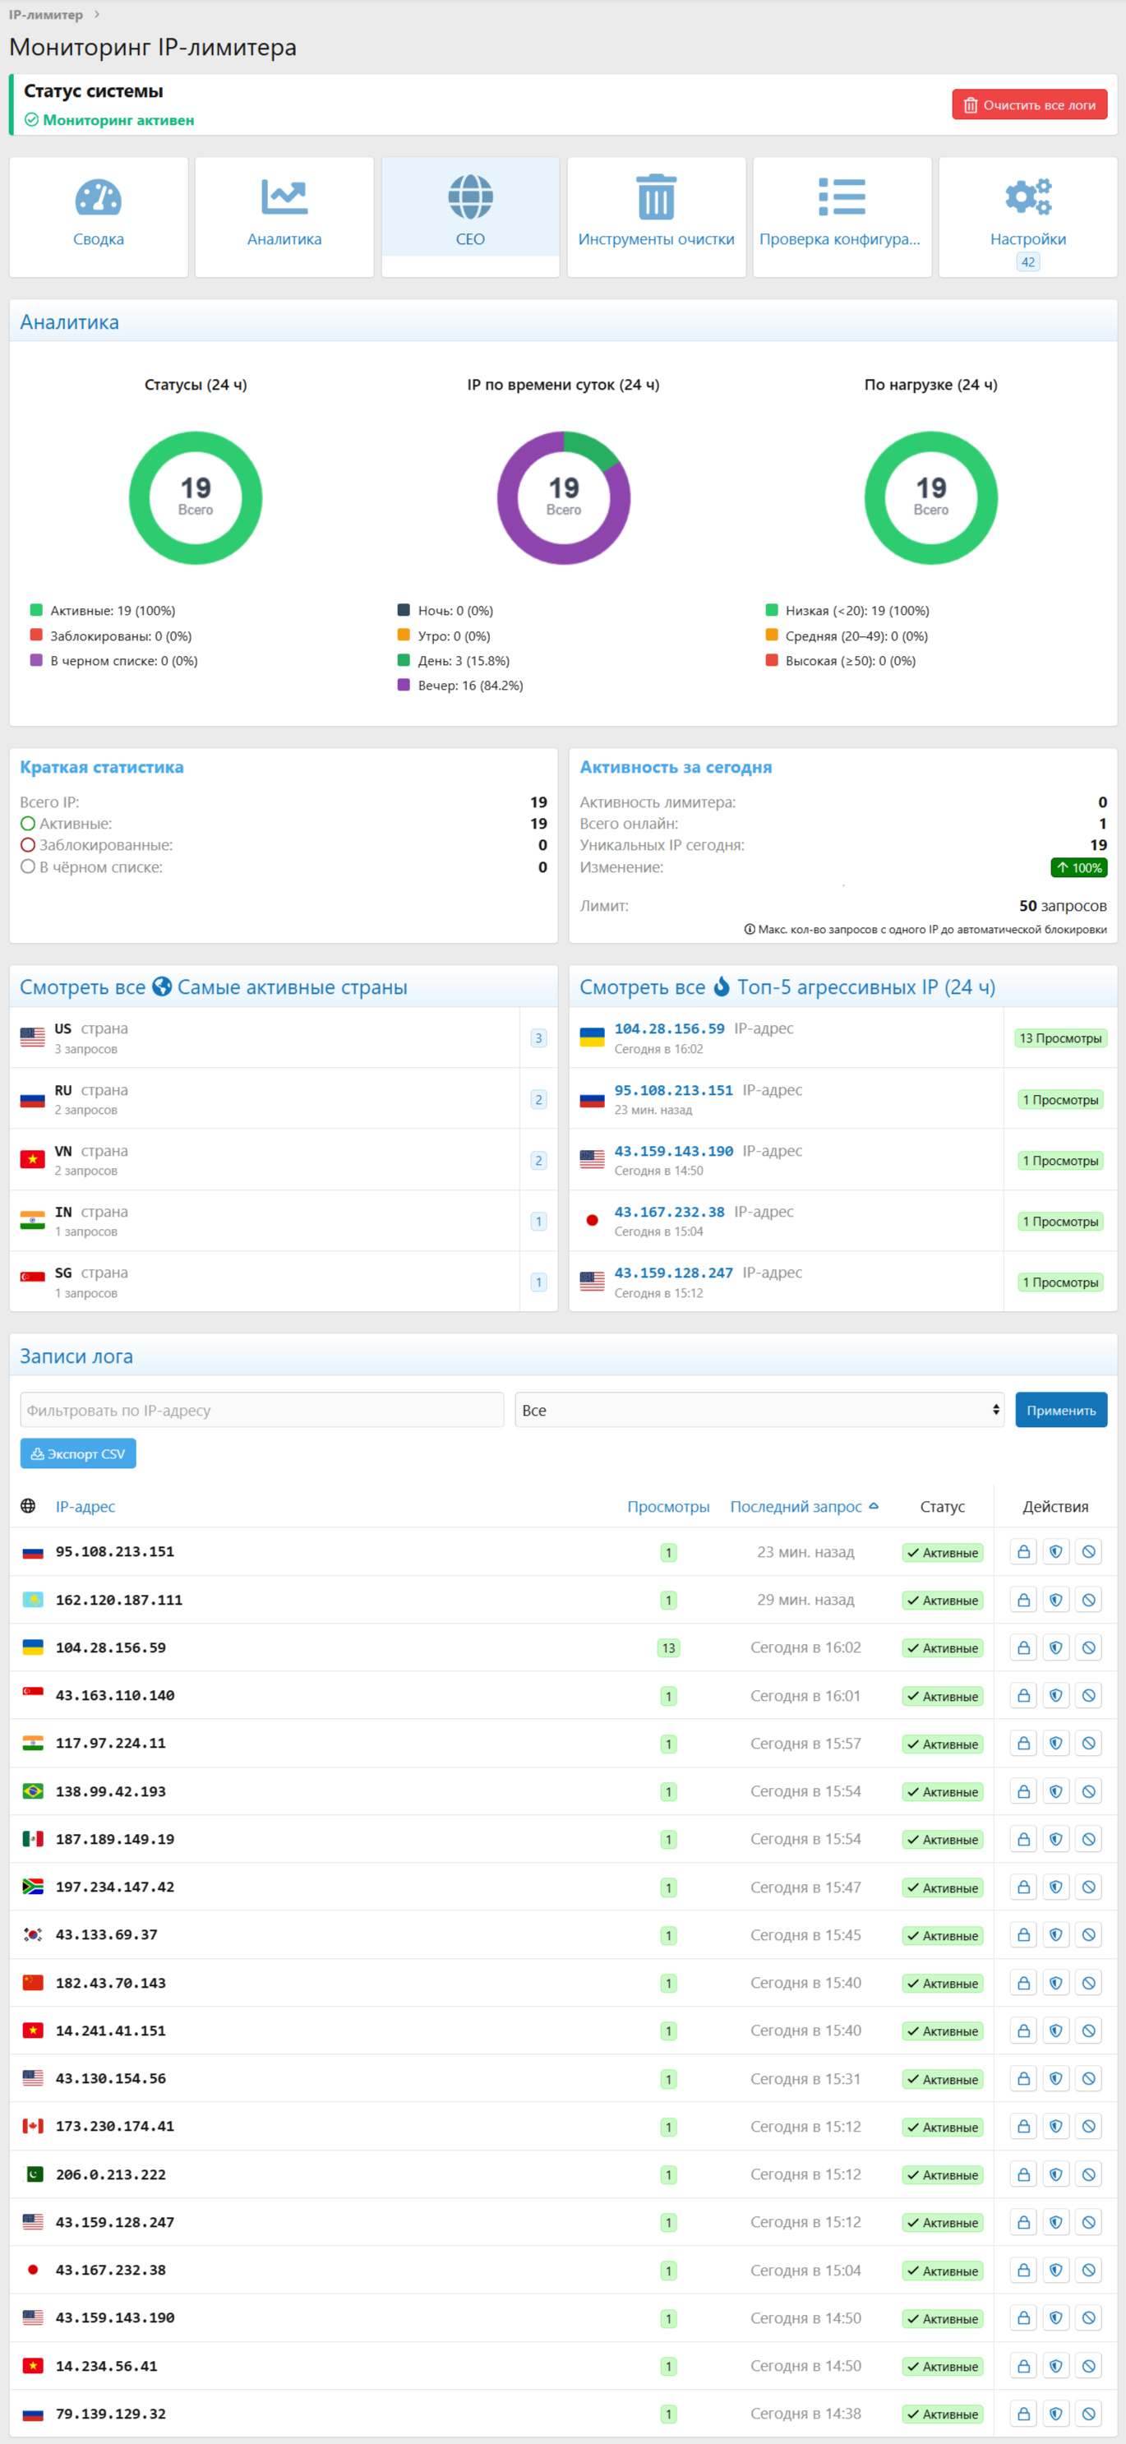Click the shield icon for 197.234.147.42
The image size is (1126, 2444).
[x=1056, y=1887]
